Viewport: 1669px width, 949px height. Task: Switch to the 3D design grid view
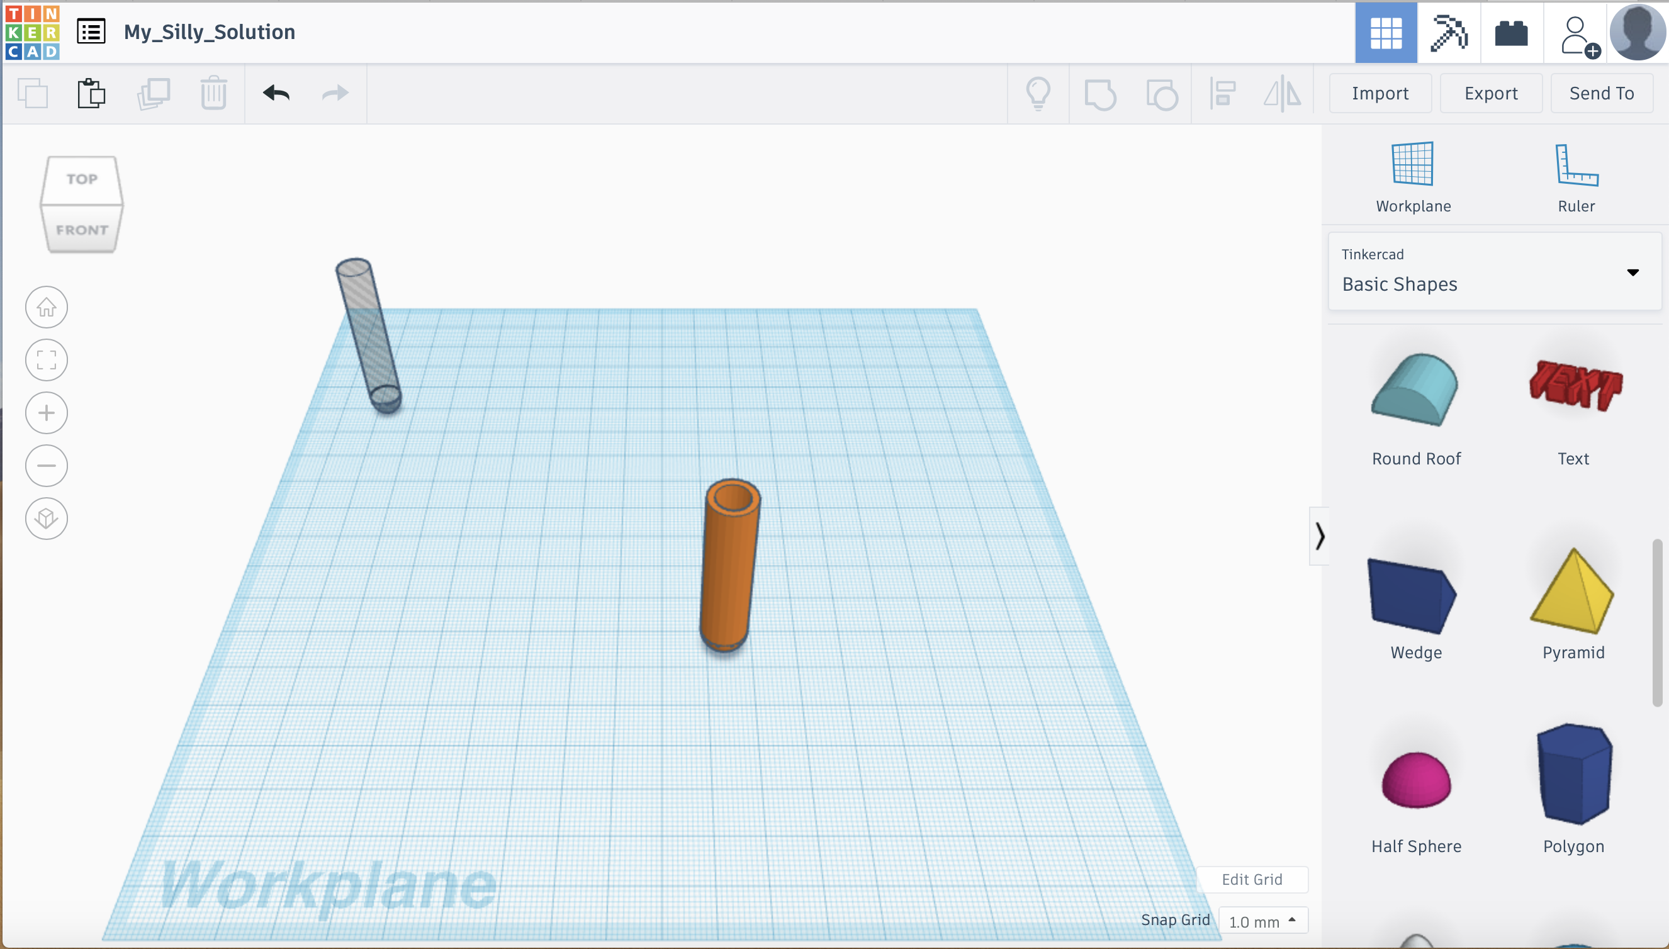pyautogui.click(x=1386, y=33)
